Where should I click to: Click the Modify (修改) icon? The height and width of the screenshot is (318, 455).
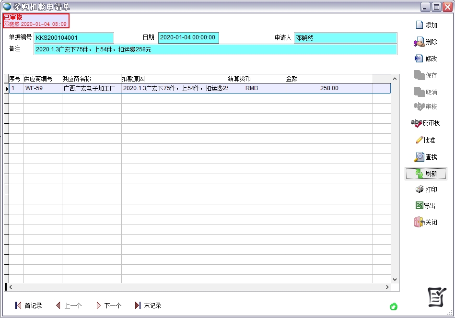tap(419, 59)
